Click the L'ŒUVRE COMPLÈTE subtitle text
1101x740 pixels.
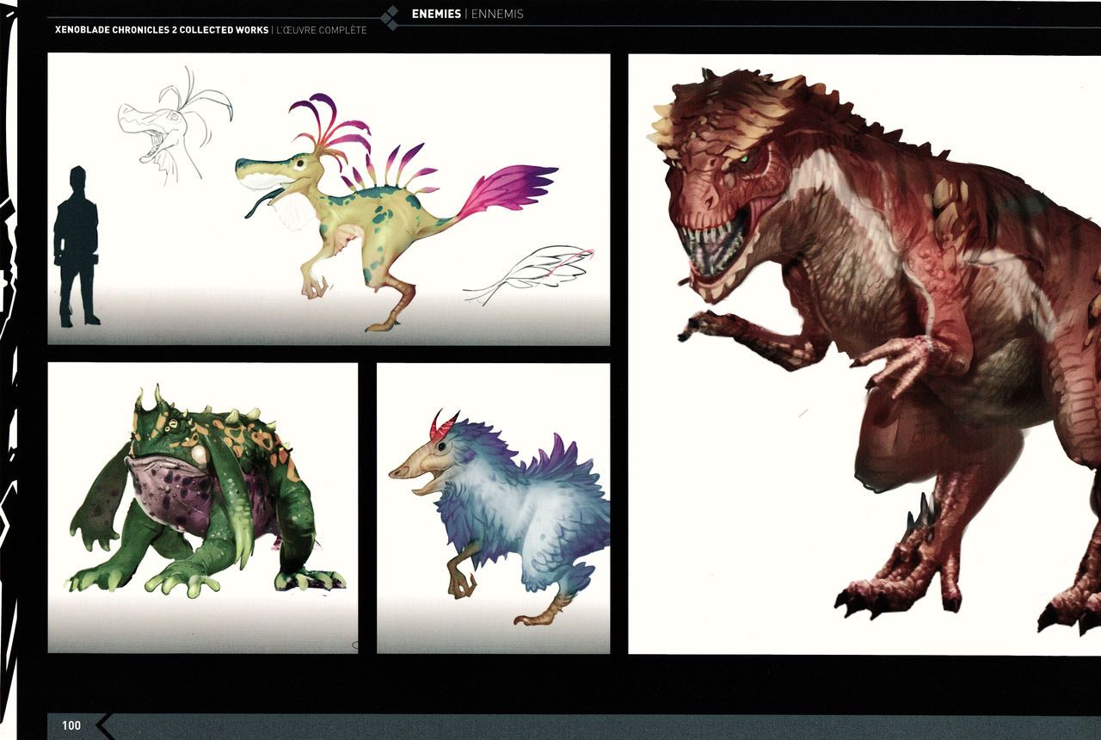(x=322, y=30)
